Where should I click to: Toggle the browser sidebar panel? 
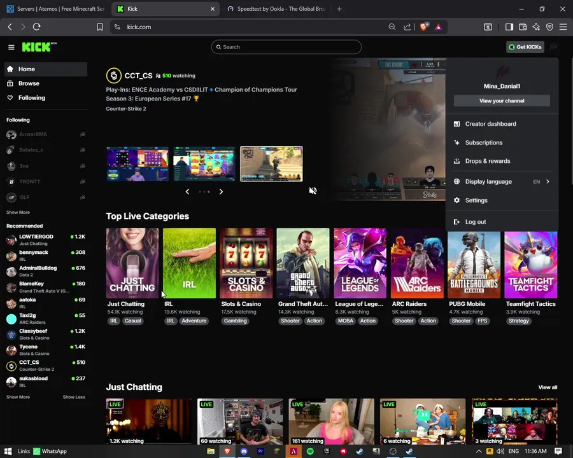coord(509,27)
